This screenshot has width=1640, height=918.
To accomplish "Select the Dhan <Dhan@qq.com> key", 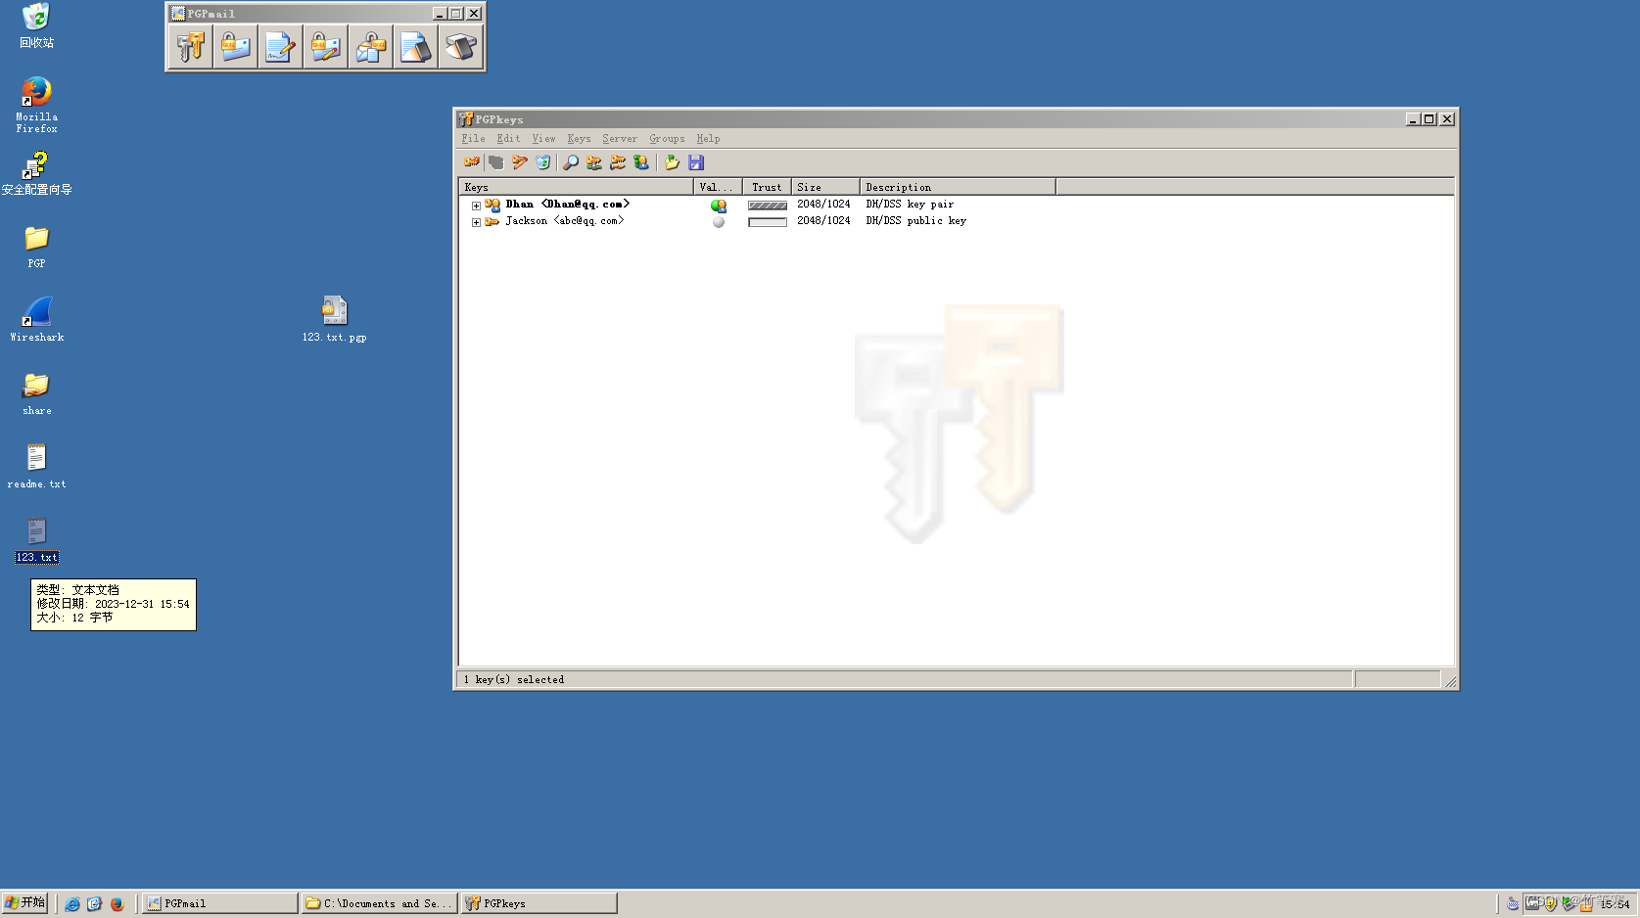I will [567, 205].
